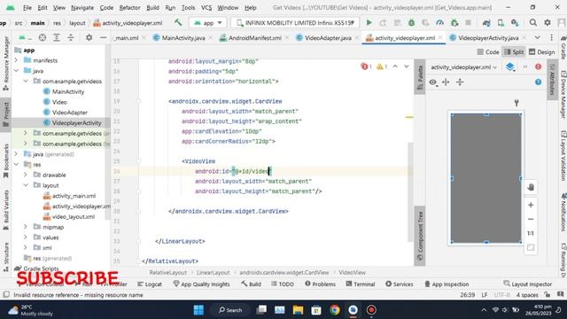567x319 pixels.
Task: Open activity_videoplayer.xml file dropdown in preview
Action: [x=464, y=67]
